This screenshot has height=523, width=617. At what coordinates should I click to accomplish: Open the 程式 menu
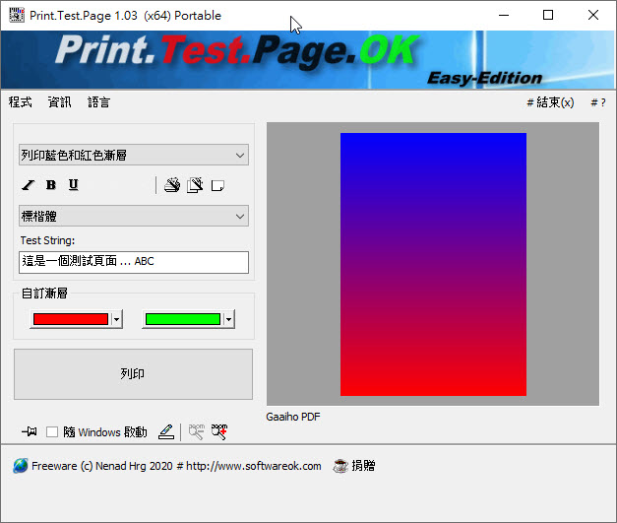[x=21, y=102]
